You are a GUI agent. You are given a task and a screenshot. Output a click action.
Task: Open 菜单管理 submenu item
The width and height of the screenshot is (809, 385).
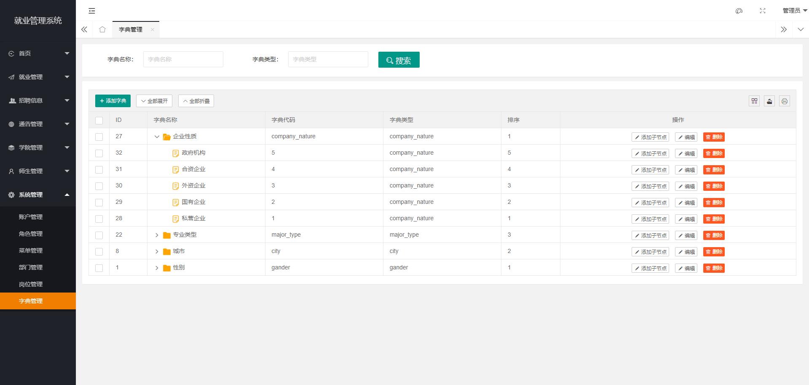[38, 251]
